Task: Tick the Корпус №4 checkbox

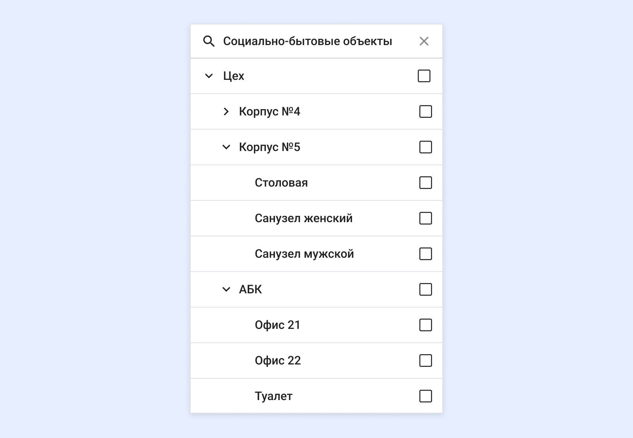Action: (x=425, y=111)
